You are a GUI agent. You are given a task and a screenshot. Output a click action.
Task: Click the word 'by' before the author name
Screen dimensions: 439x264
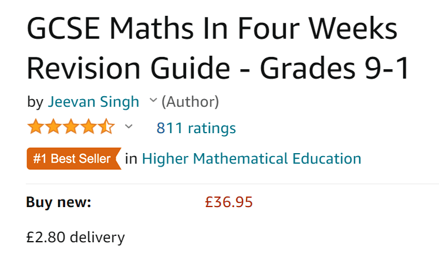click(35, 102)
